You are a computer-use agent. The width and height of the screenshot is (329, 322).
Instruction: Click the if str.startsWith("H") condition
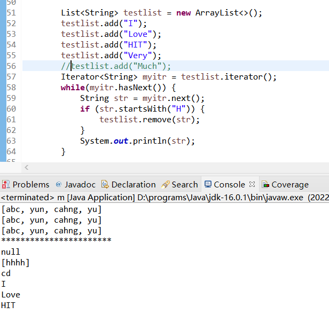tap(142, 109)
